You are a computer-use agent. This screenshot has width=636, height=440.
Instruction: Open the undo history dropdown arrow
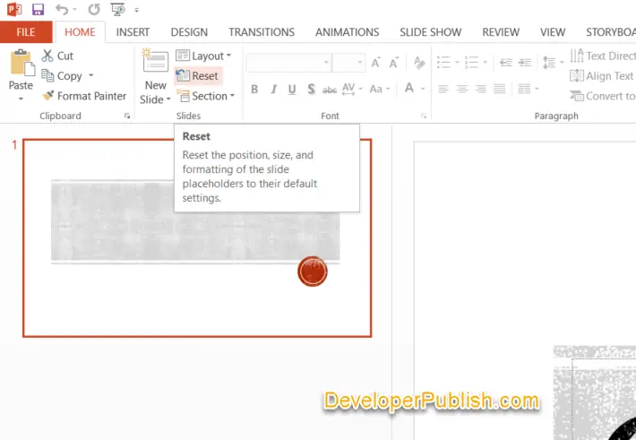pyautogui.click(x=74, y=9)
